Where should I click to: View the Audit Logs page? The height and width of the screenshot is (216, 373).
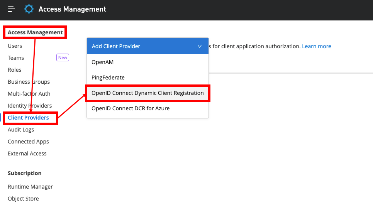coord(21,130)
